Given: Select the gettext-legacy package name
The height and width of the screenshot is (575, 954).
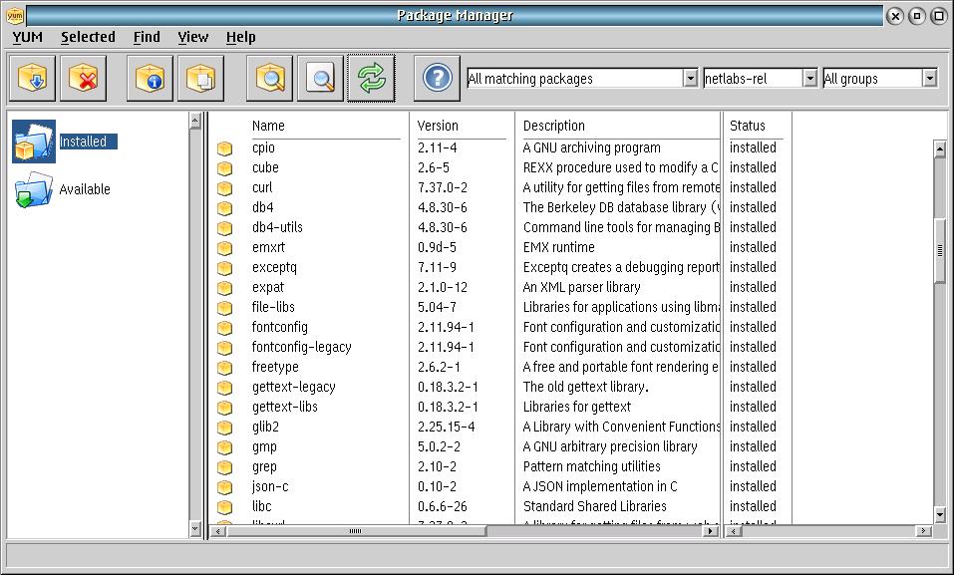Looking at the screenshot, I should [294, 387].
